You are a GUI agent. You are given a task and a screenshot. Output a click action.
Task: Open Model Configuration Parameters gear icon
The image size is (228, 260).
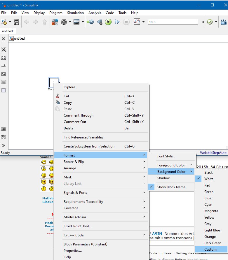64,22
